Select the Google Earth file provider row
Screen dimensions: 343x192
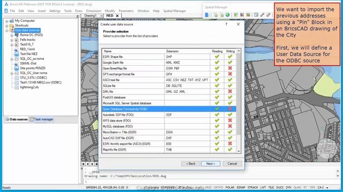[x=169, y=62]
